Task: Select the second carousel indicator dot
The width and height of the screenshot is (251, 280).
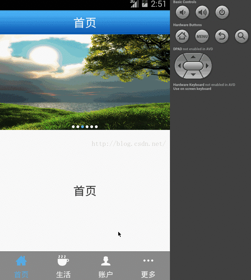Action: (x=78, y=127)
